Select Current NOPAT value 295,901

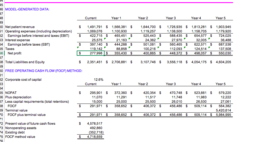pos(96,93)
